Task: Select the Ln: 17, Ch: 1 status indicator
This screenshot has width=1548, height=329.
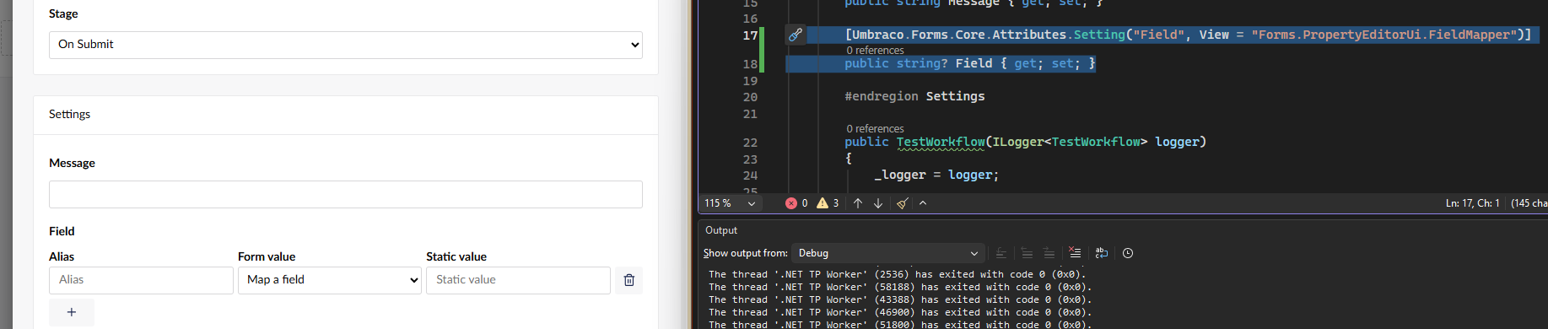Action: pyautogui.click(x=1472, y=203)
